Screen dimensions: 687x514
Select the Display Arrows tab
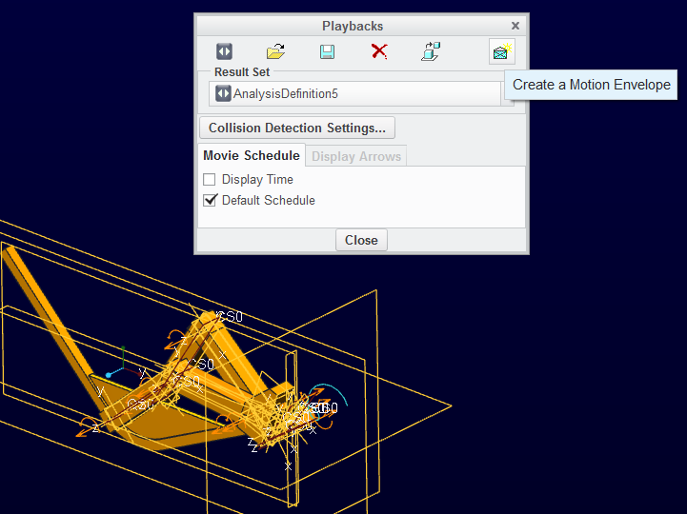tap(356, 156)
